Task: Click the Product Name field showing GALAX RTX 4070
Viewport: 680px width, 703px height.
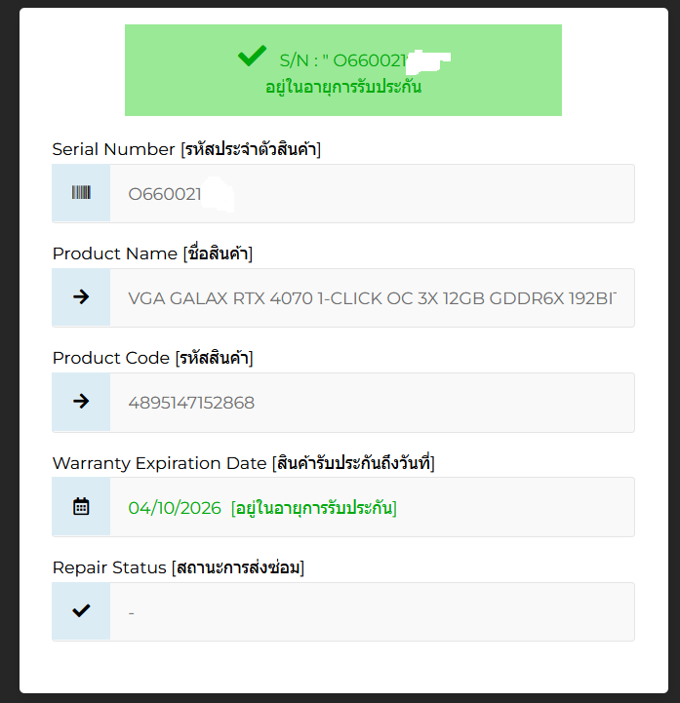Action: (371, 297)
